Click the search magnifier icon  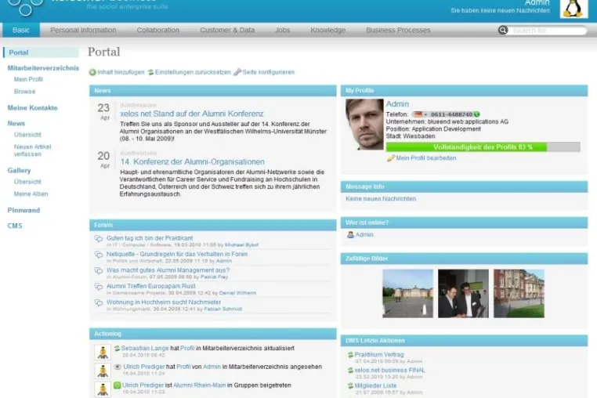pos(503,30)
